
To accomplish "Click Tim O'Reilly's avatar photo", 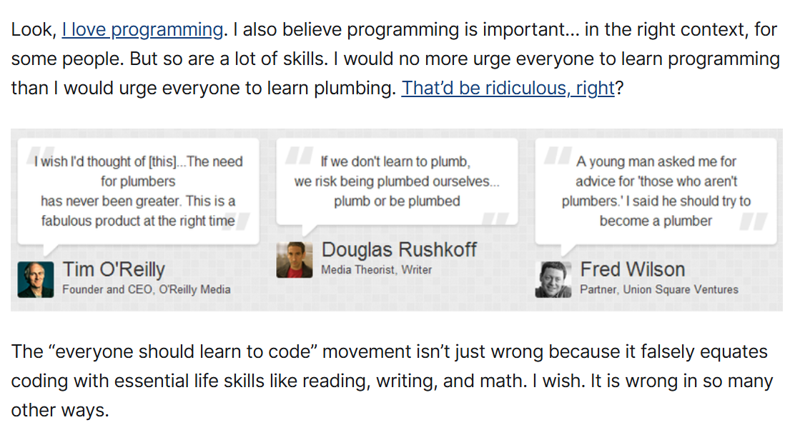I will [36, 279].
